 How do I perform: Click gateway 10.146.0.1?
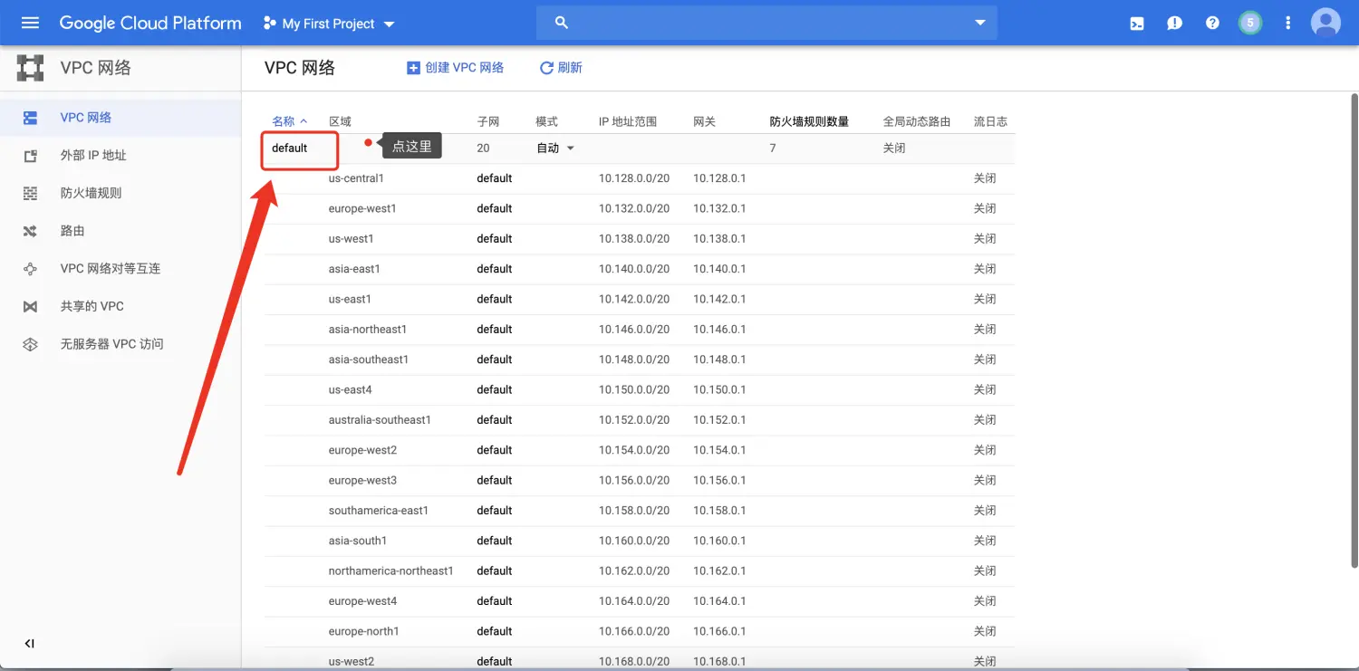coord(719,330)
